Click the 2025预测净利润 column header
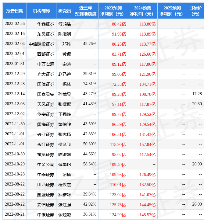This screenshot has height=222, width=204. click(172, 11)
